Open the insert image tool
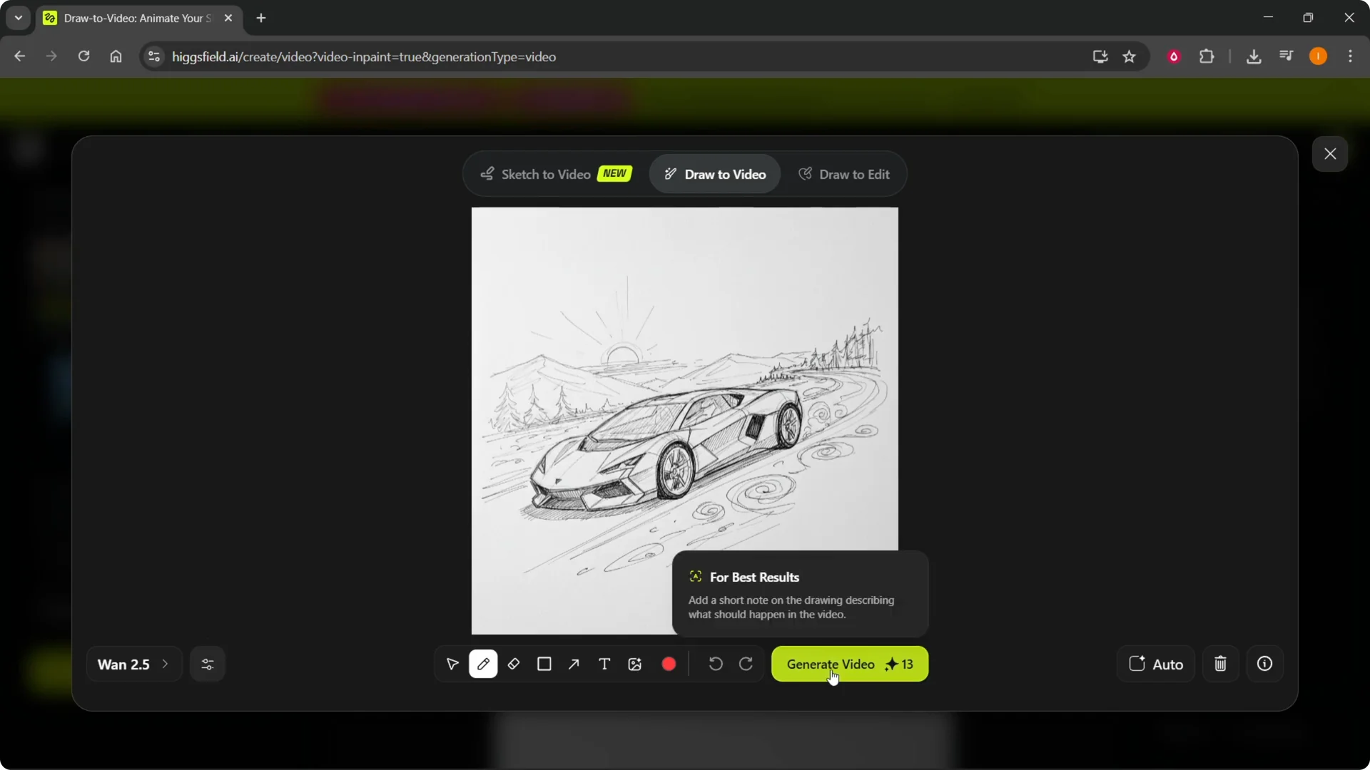1370x770 pixels. coord(635,664)
